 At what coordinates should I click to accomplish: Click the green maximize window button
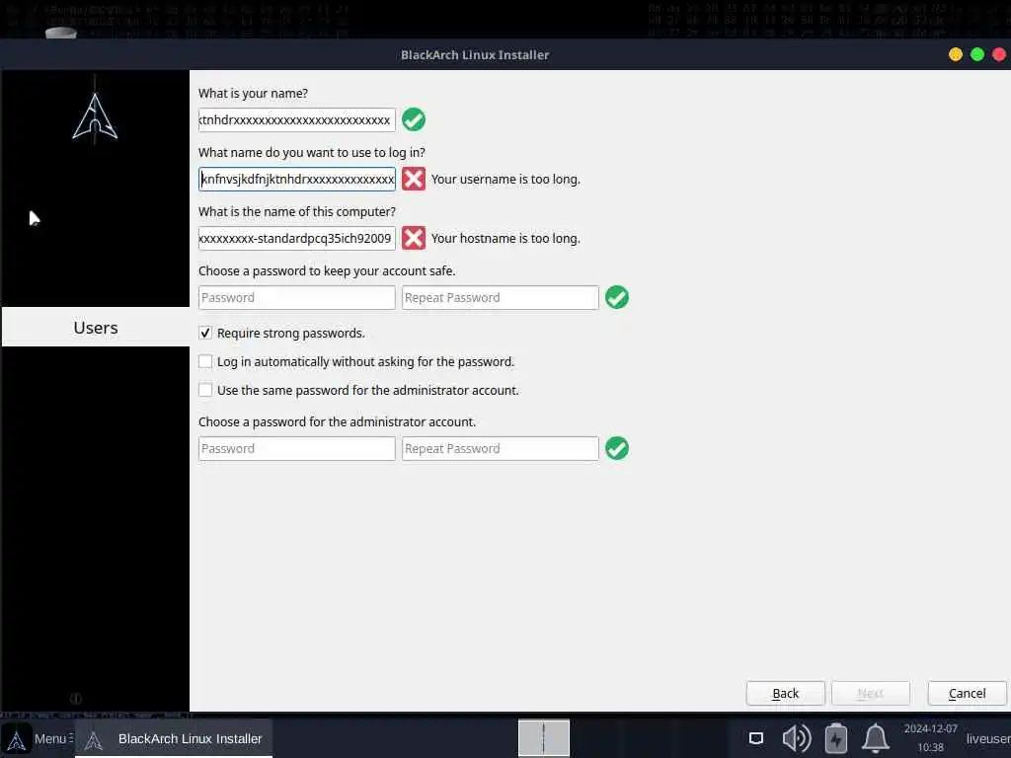click(x=977, y=55)
